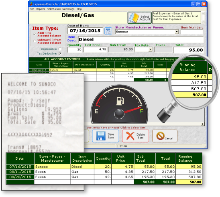Click the Item Number input field
The height and width of the screenshot is (197, 220).
point(192,32)
